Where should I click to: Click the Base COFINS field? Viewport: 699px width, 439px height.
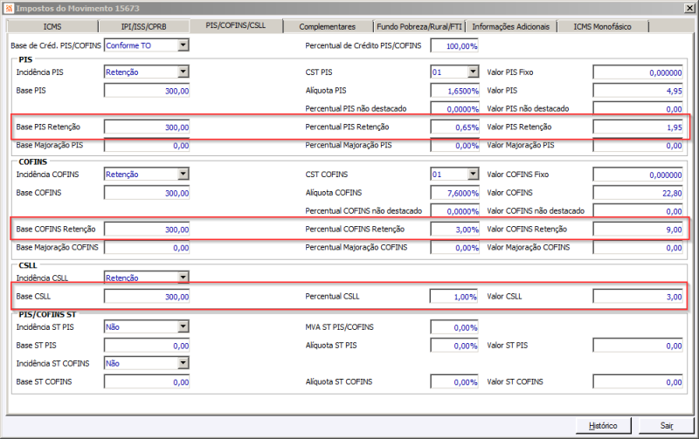[147, 193]
